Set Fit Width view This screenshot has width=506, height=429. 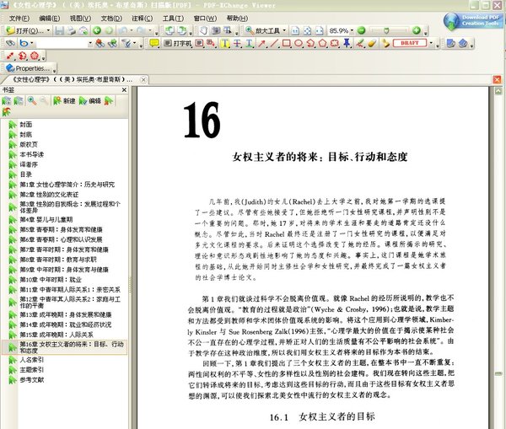[x=319, y=30]
